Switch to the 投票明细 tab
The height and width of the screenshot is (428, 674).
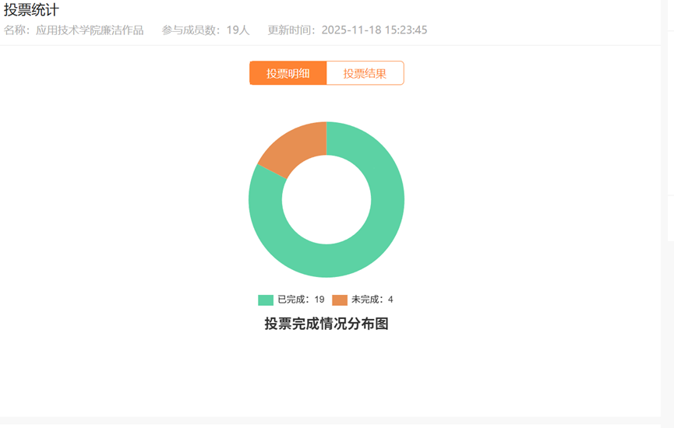click(288, 73)
